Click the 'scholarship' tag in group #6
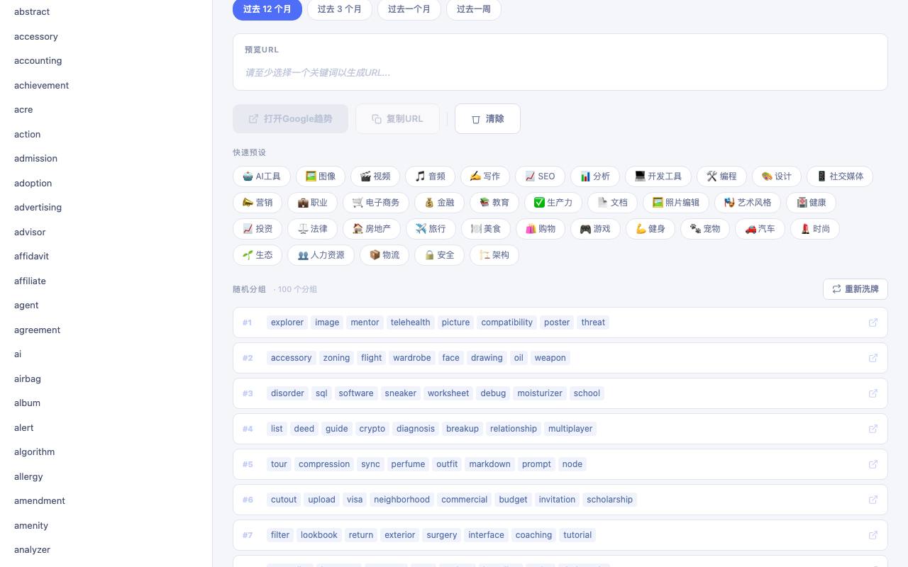The image size is (908, 567). (x=609, y=500)
